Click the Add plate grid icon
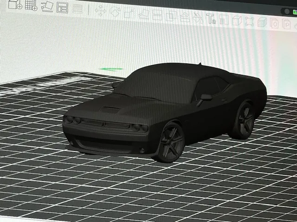297x222 pixels. pyautogui.click(x=31, y=5)
